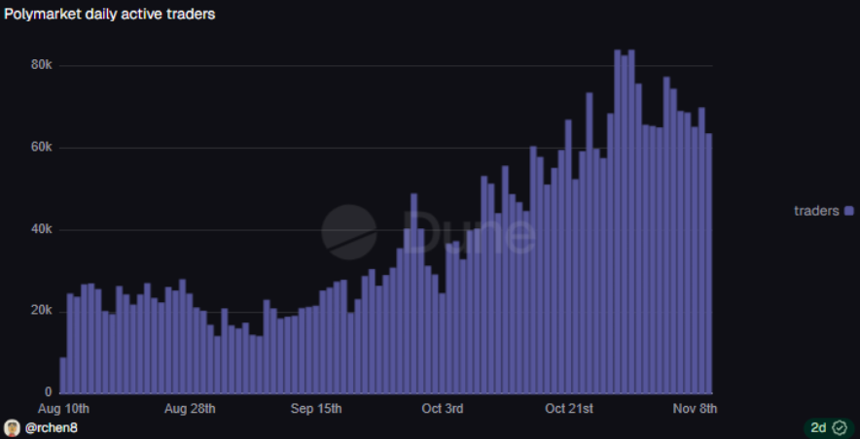Select the Nov 8th axis label
The width and height of the screenshot is (860, 439).
point(695,409)
